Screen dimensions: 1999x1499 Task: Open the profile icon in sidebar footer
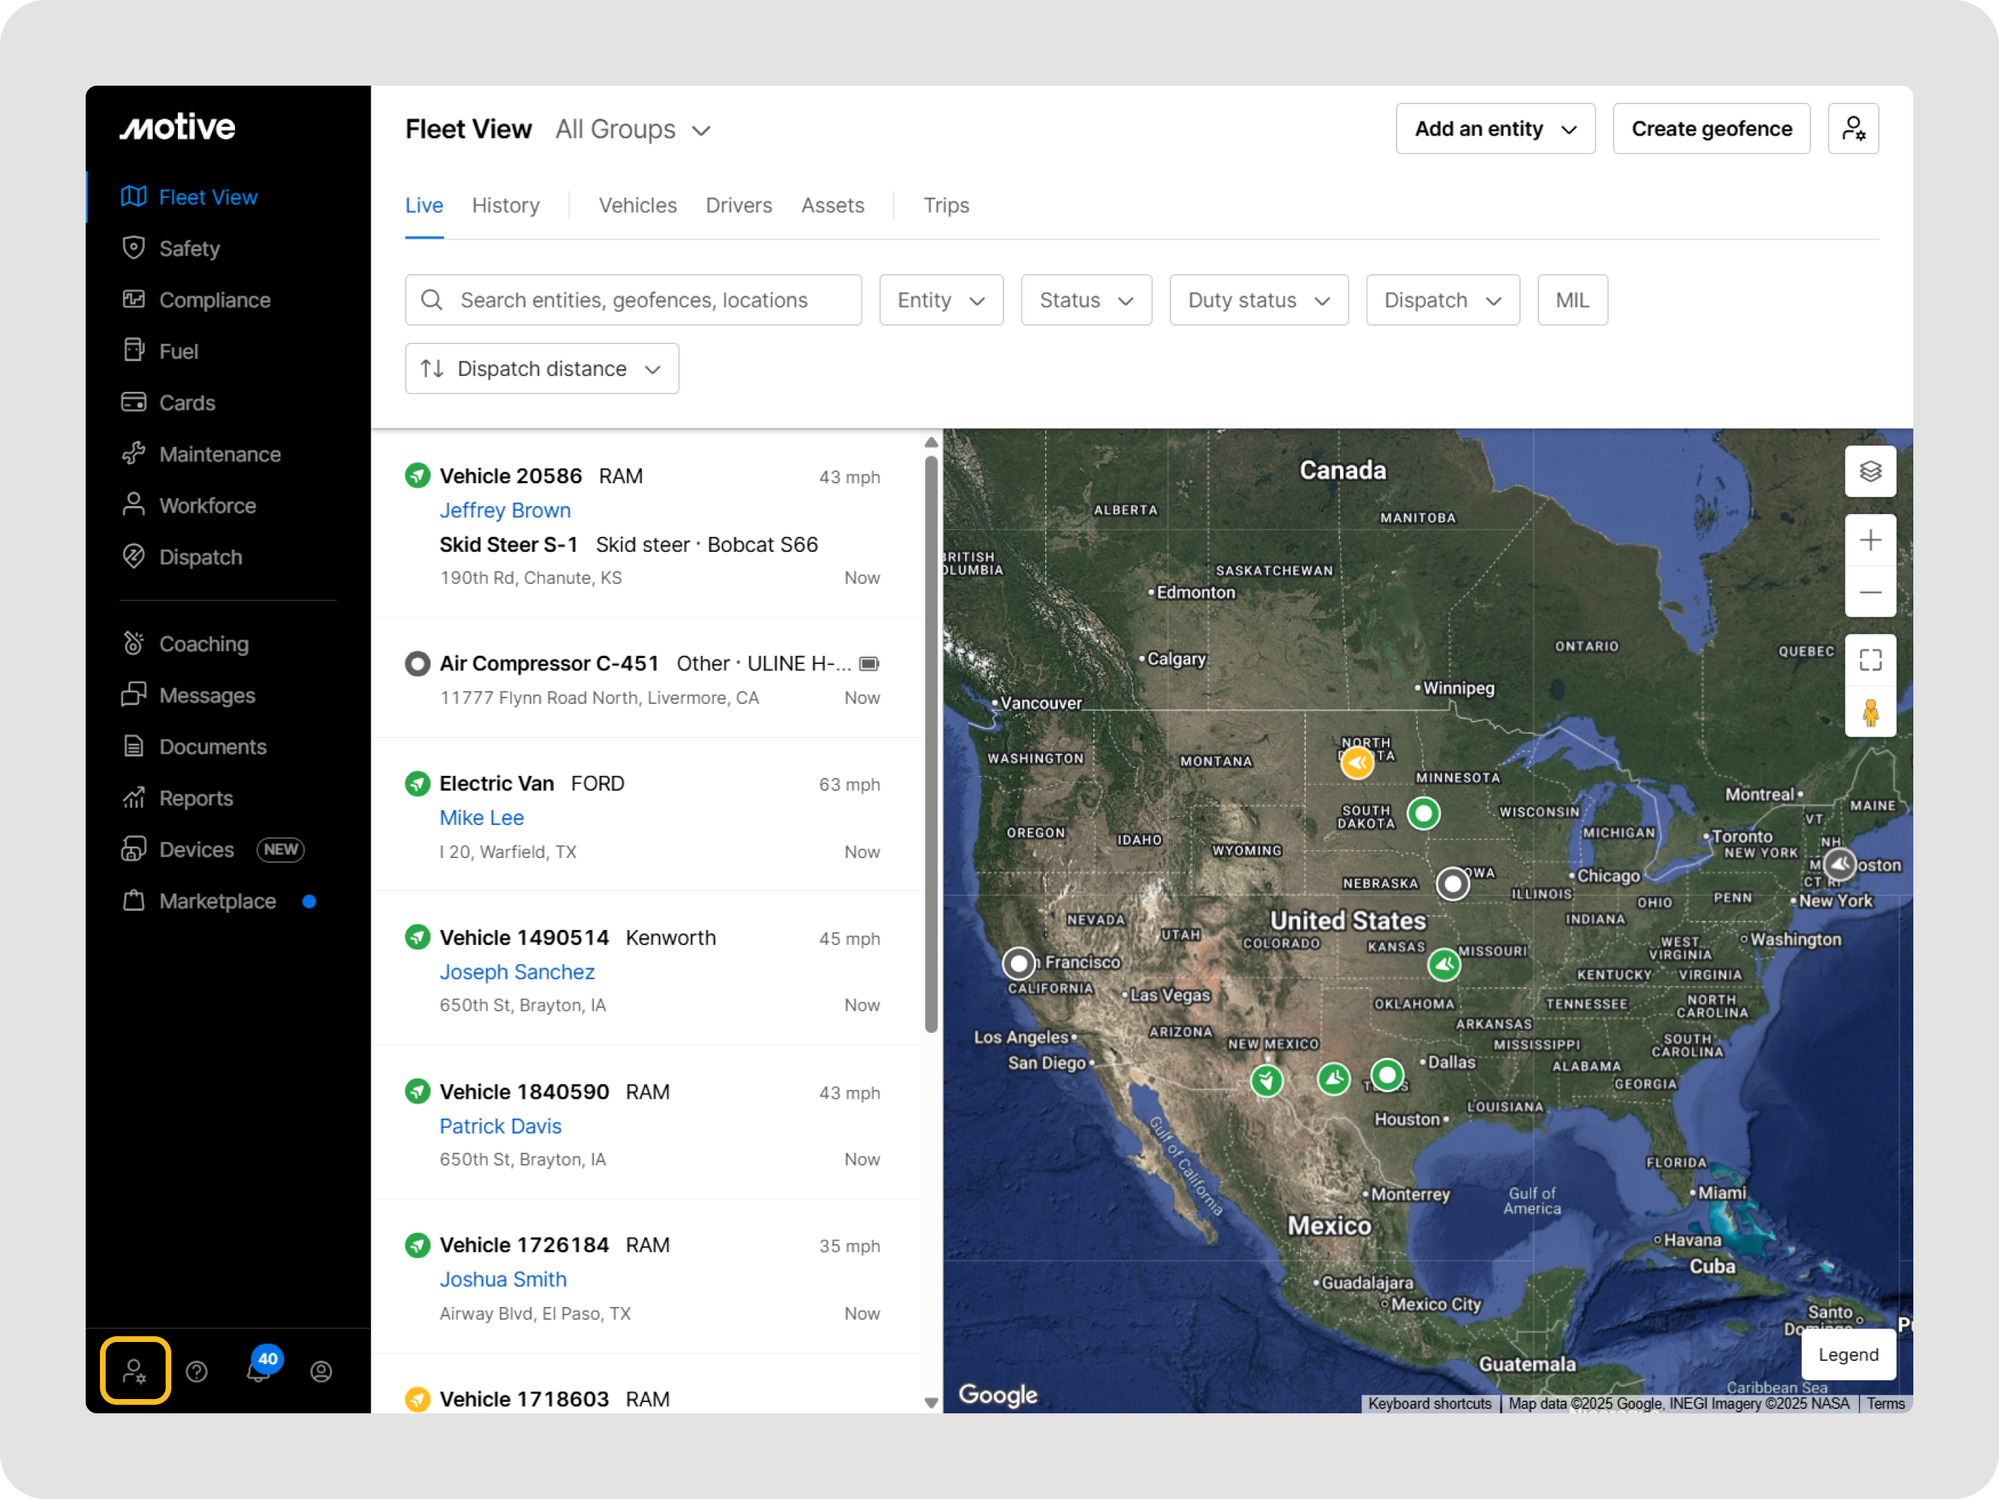point(321,1372)
